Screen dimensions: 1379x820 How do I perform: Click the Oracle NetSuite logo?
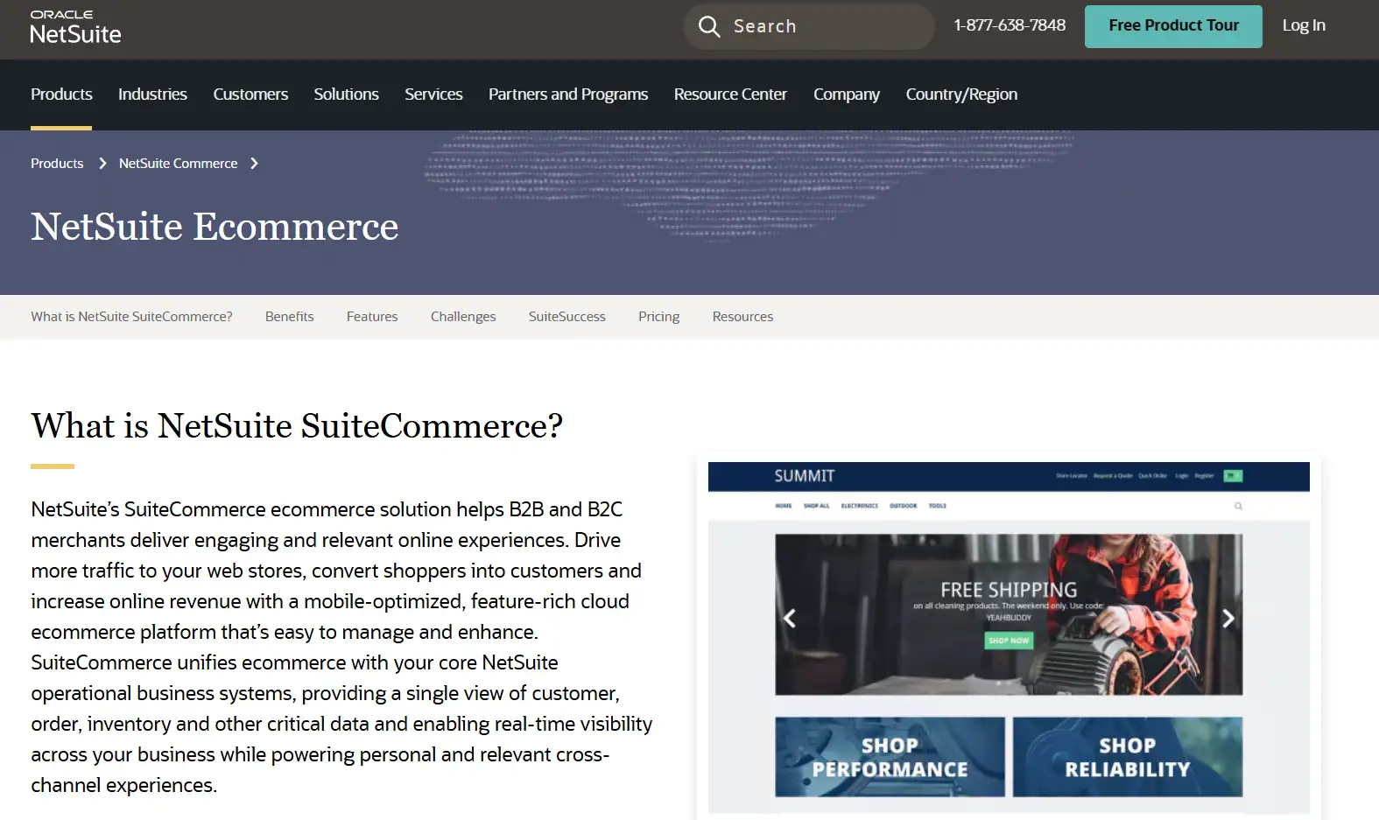[75, 27]
